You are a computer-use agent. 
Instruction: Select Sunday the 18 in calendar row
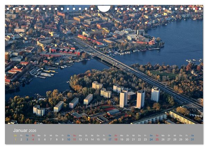point(116,139)
